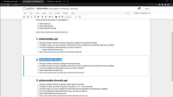Paste cells below icon in toolbar
Viewport: 173px width, 97px height.
[x=38, y=17]
